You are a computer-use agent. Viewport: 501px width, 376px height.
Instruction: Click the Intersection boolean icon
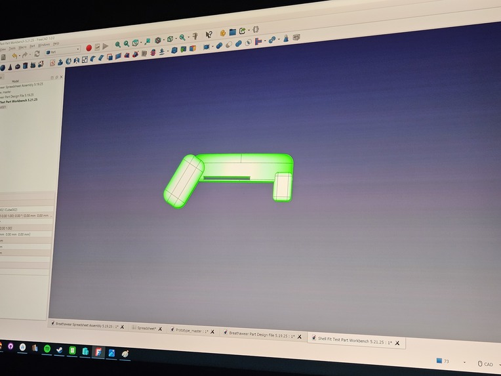click(x=249, y=42)
